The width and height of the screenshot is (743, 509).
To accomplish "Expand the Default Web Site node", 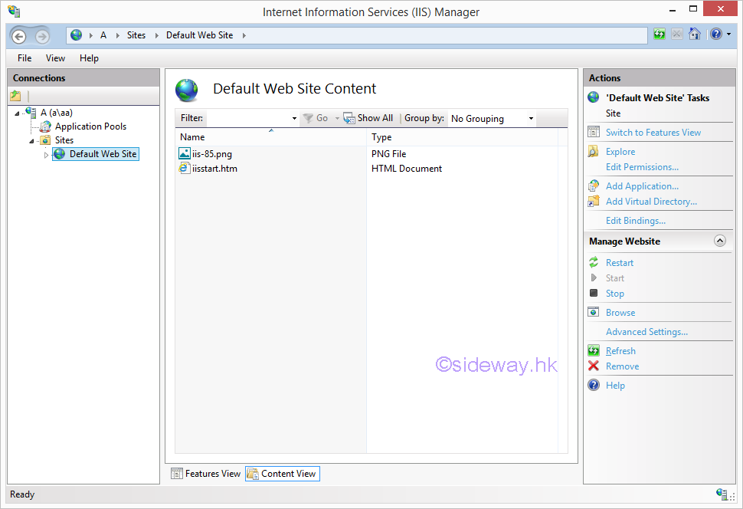I will [46, 155].
